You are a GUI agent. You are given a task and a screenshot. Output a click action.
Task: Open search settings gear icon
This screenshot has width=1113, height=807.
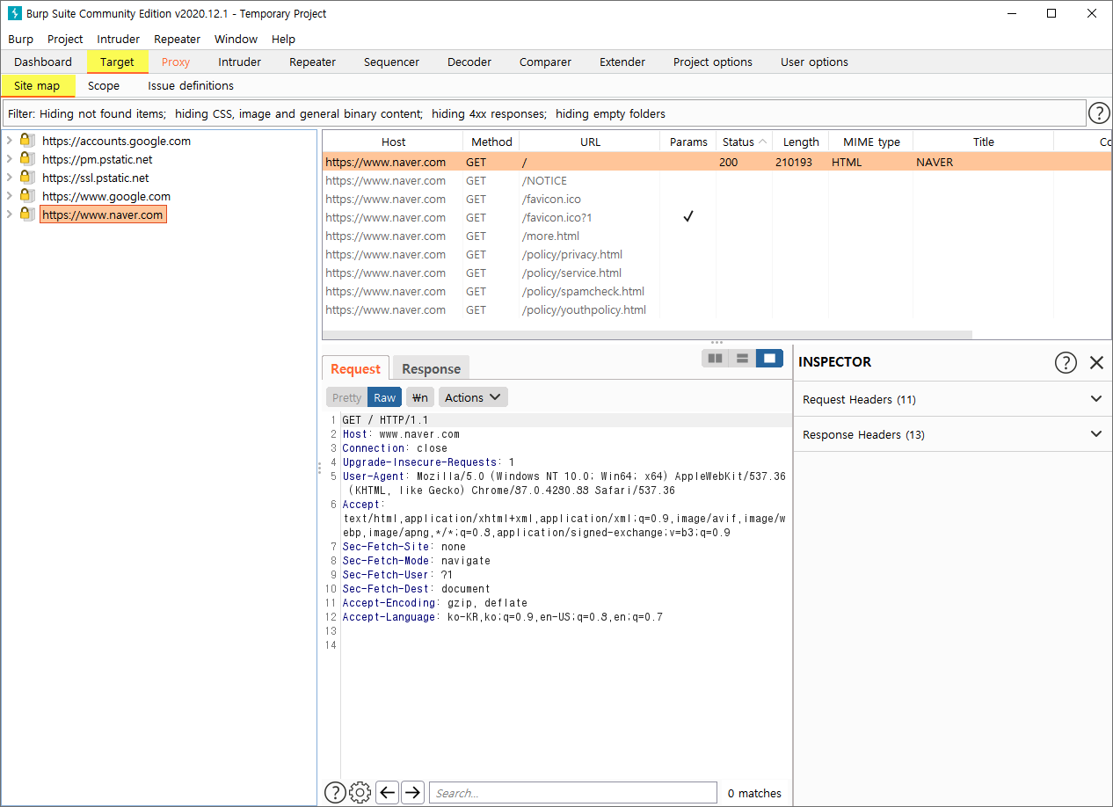(360, 792)
